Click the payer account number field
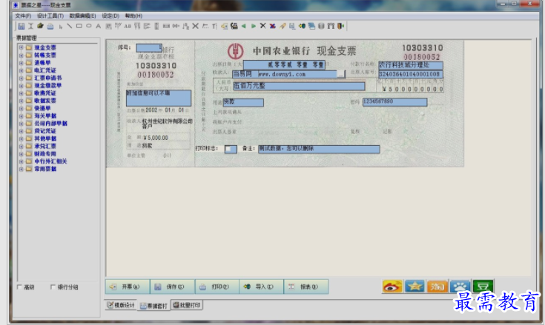The height and width of the screenshot is (325, 545). click(x=411, y=74)
